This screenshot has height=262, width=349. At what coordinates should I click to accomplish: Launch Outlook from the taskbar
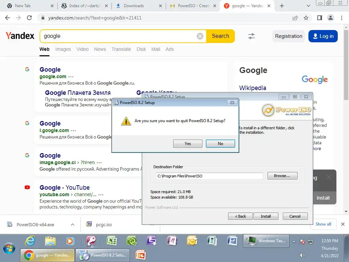(192, 241)
